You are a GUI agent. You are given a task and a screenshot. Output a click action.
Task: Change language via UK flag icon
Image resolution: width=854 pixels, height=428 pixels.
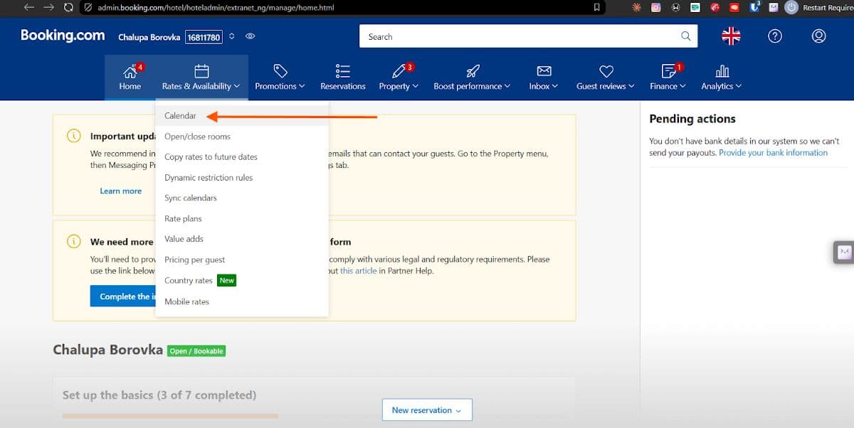pos(731,36)
